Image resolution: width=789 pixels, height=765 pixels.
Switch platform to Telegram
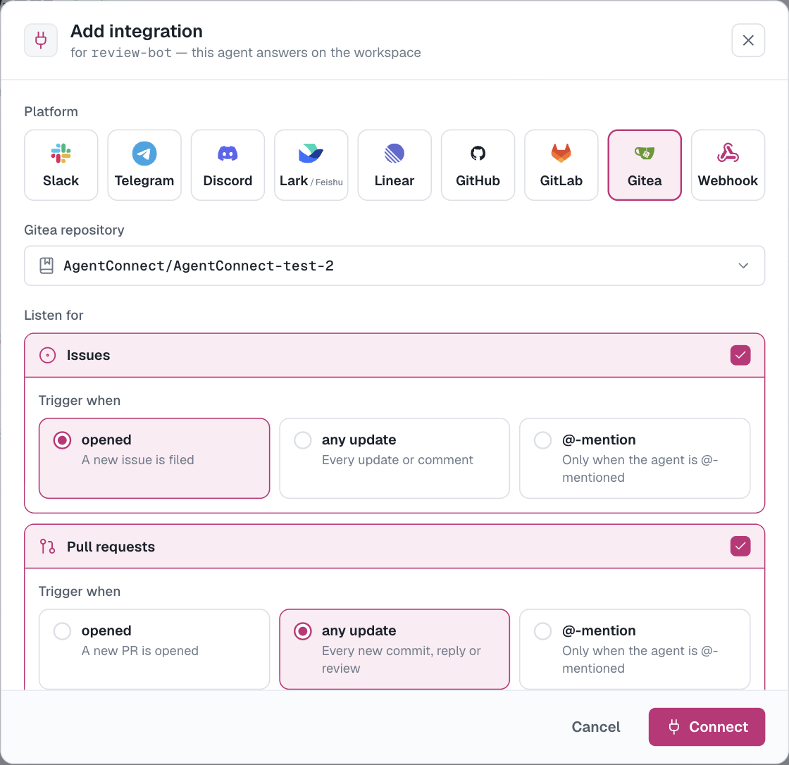point(144,165)
